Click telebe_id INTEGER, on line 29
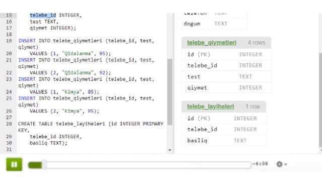The image size is (322, 181). (56, 136)
